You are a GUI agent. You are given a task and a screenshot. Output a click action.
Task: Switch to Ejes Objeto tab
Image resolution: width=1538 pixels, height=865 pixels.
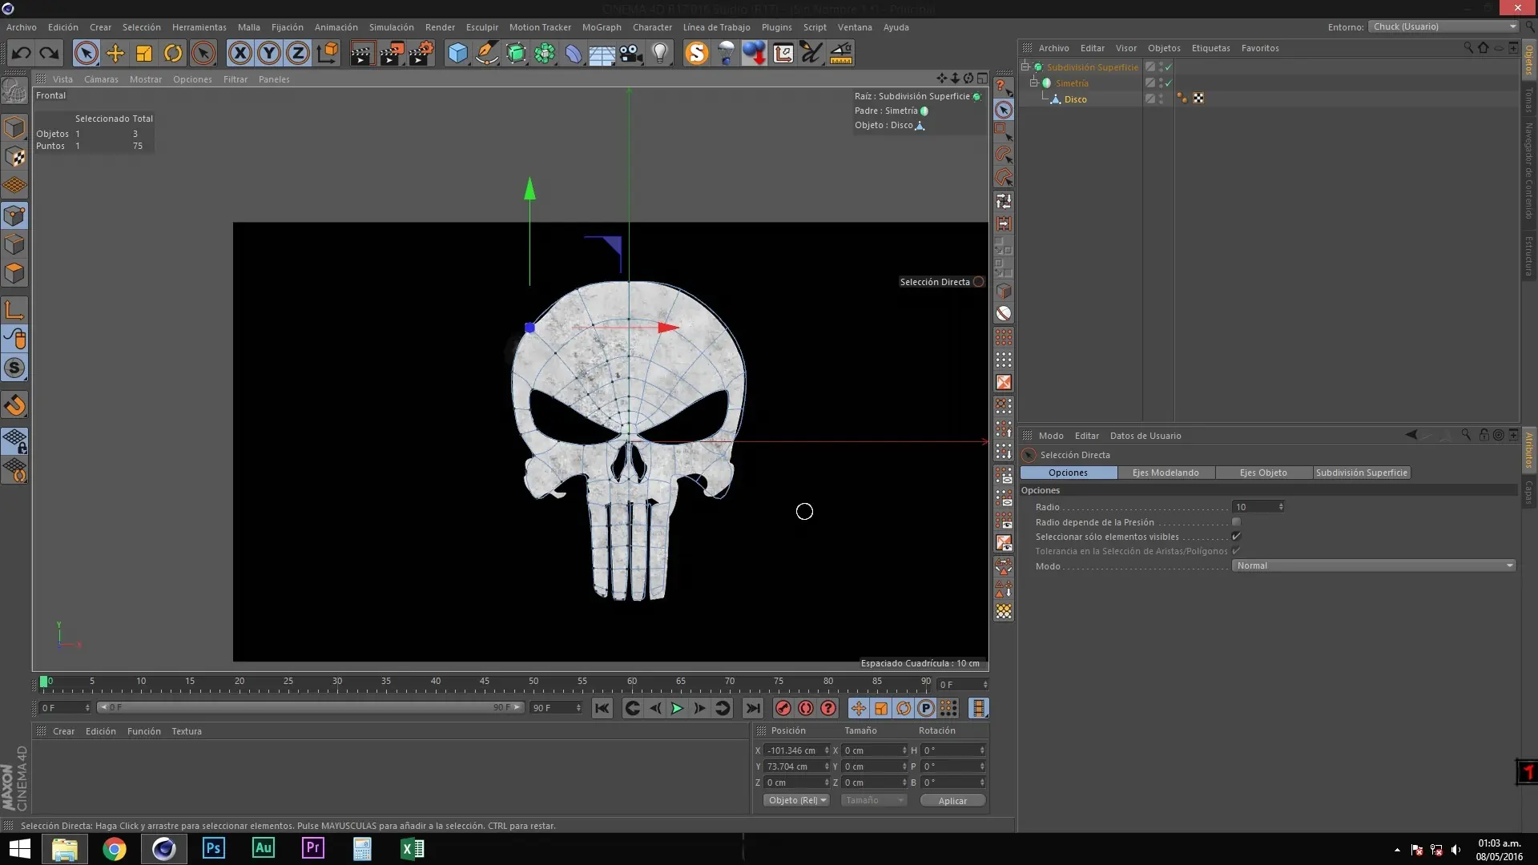[1263, 473]
